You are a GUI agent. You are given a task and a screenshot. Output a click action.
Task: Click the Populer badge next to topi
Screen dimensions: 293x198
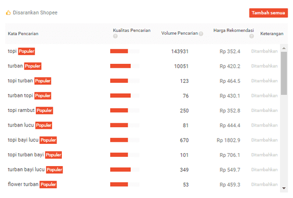[27, 51]
